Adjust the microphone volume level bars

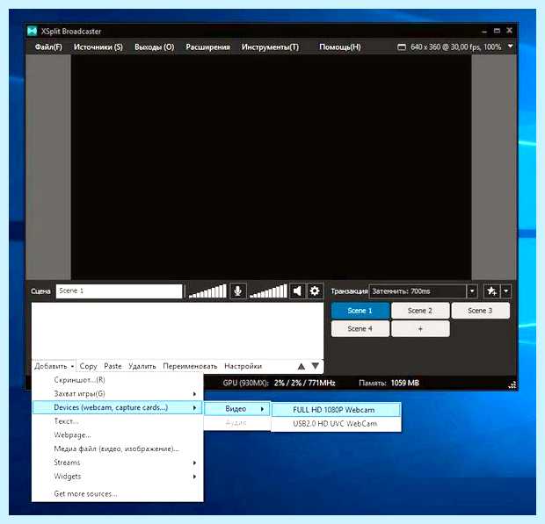pos(207,291)
